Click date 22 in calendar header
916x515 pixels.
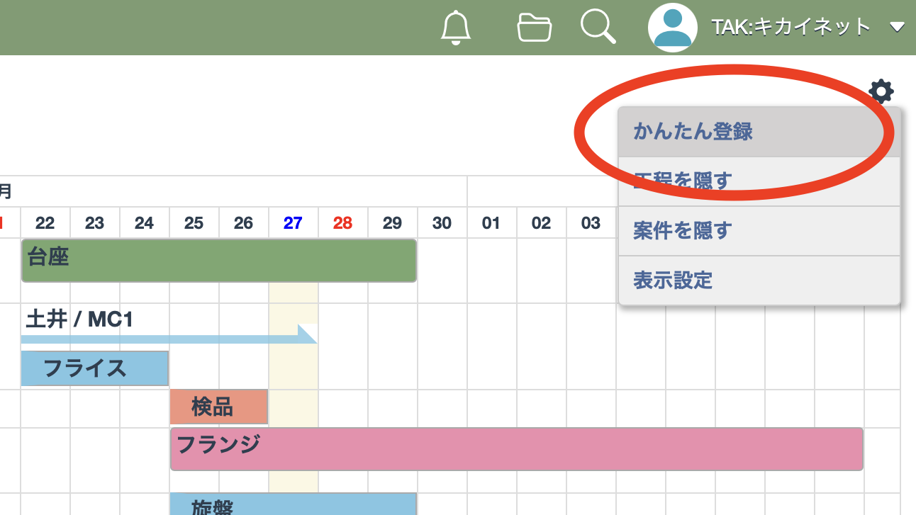point(45,223)
